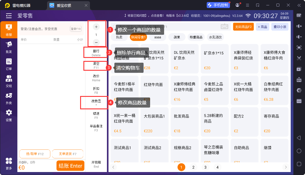Decrease quantity with the minus stepper

[x=96, y=42]
